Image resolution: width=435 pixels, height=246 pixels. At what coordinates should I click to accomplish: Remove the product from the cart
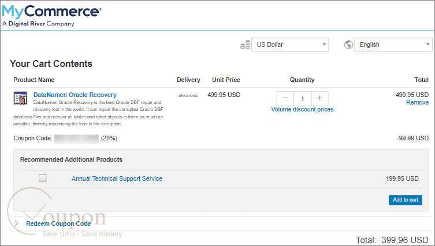pos(417,102)
